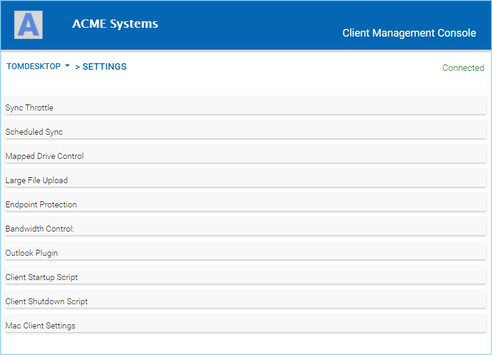This screenshot has width=492, height=355.
Task: Click the ACME Systems logo icon
Action: point(28,25)
